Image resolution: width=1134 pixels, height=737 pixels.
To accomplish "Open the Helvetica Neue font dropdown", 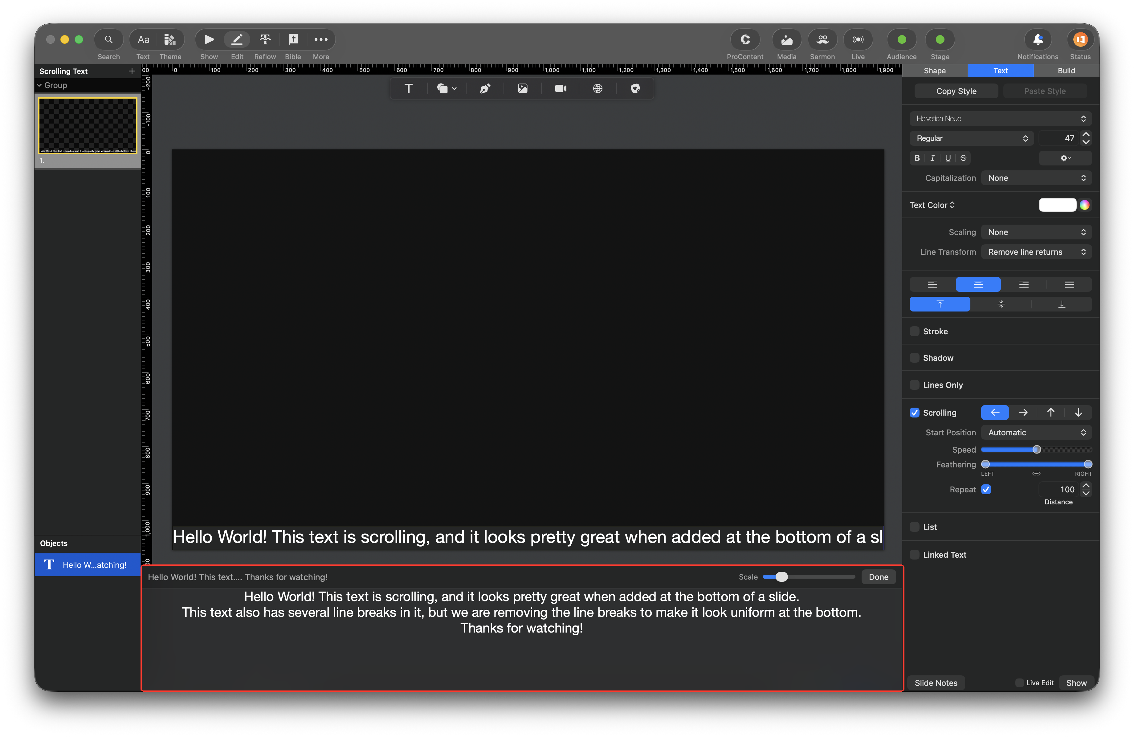I will click(1001, 119).
